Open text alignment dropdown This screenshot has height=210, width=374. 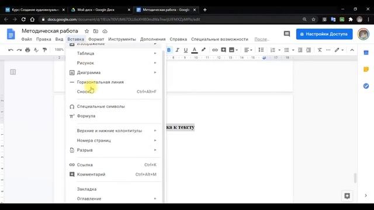tap(248, 50)
